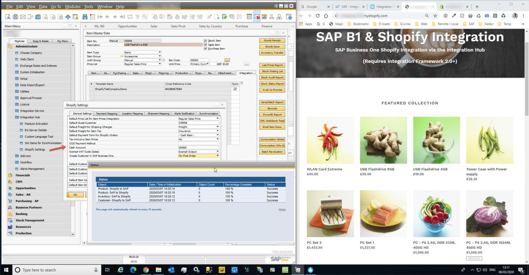
Task: Click the Inventory Transfer button
Action: tap(272, 53)
